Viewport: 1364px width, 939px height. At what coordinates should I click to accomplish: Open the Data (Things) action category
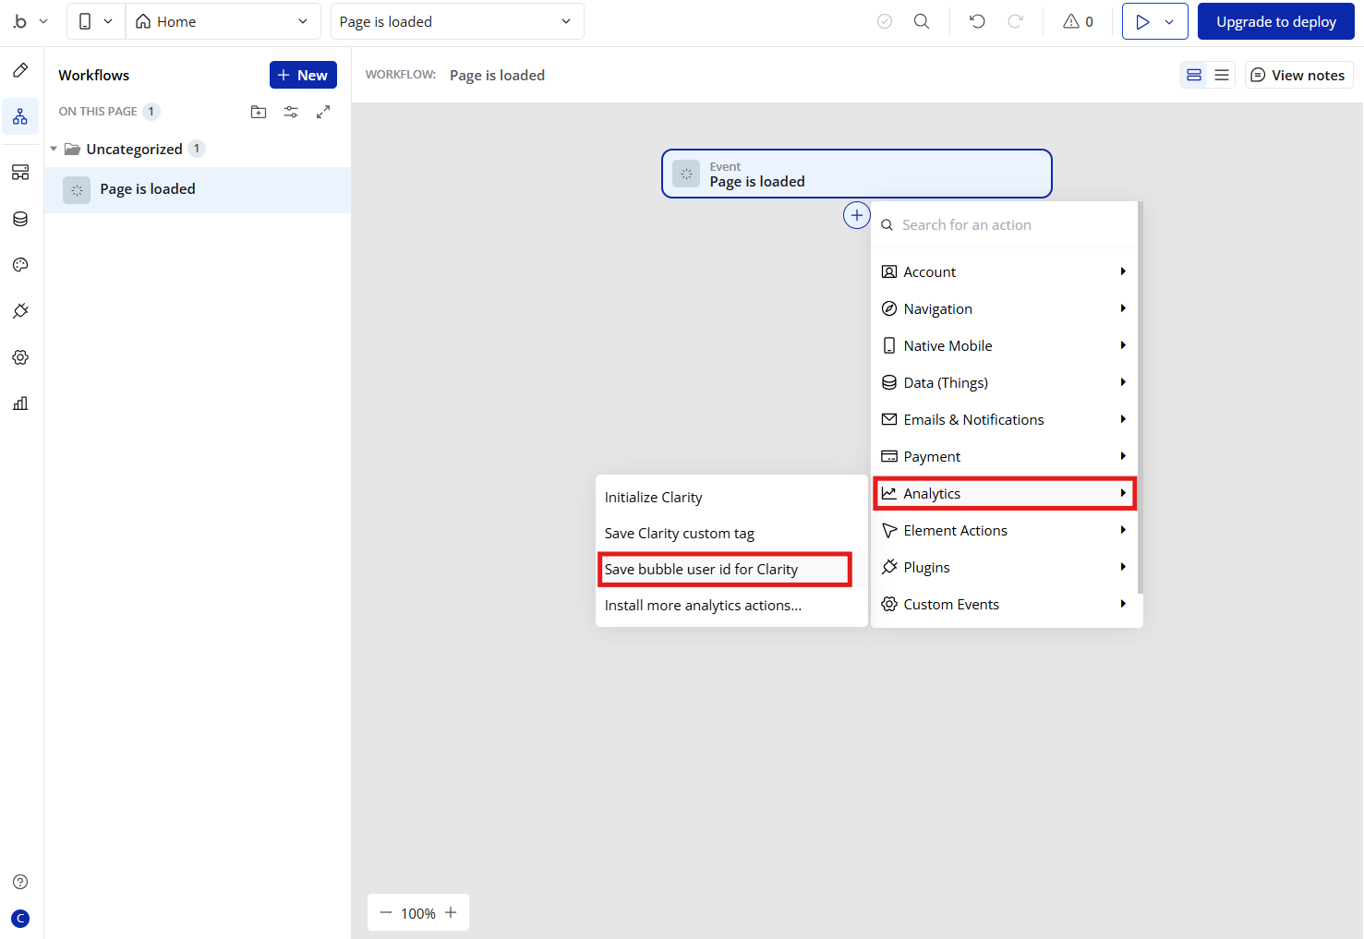point(1005,382)
